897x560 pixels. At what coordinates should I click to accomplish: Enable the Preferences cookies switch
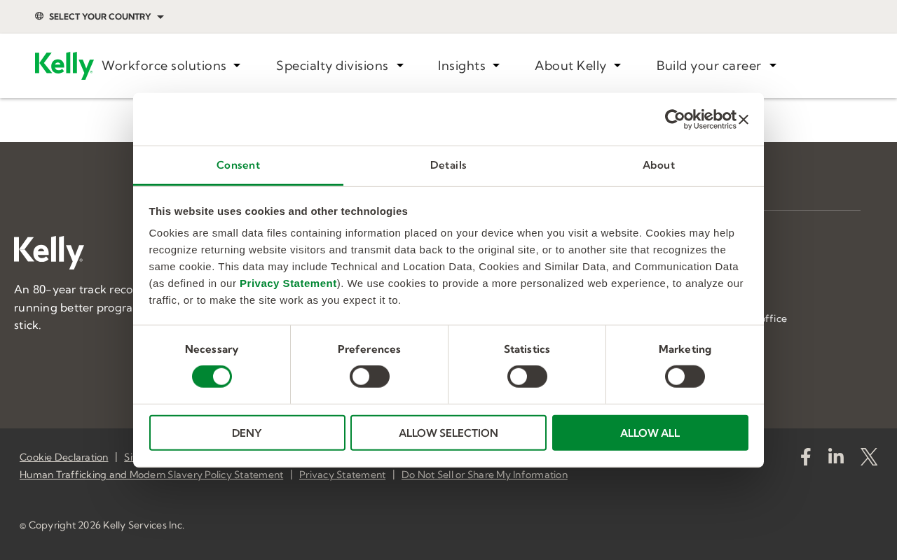369,377
